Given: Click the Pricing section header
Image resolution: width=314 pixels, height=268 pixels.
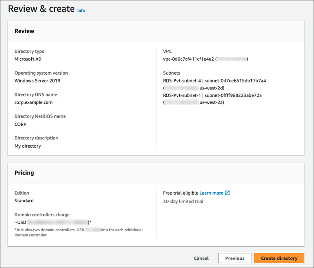Looking at the screenshot, I should [23, 173].
